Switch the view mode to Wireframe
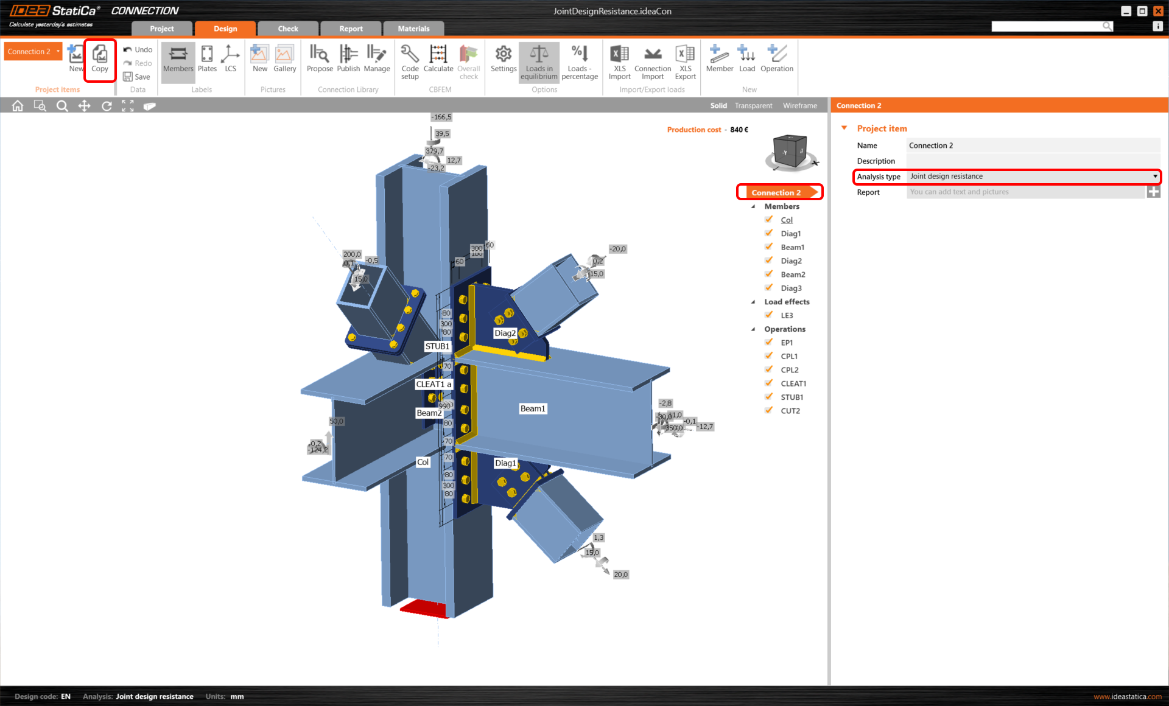The height and width of the screenshot is (706, 1169). 799,106
